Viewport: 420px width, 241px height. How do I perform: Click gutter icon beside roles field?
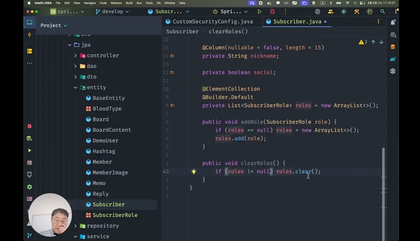(x=172, y=106)
